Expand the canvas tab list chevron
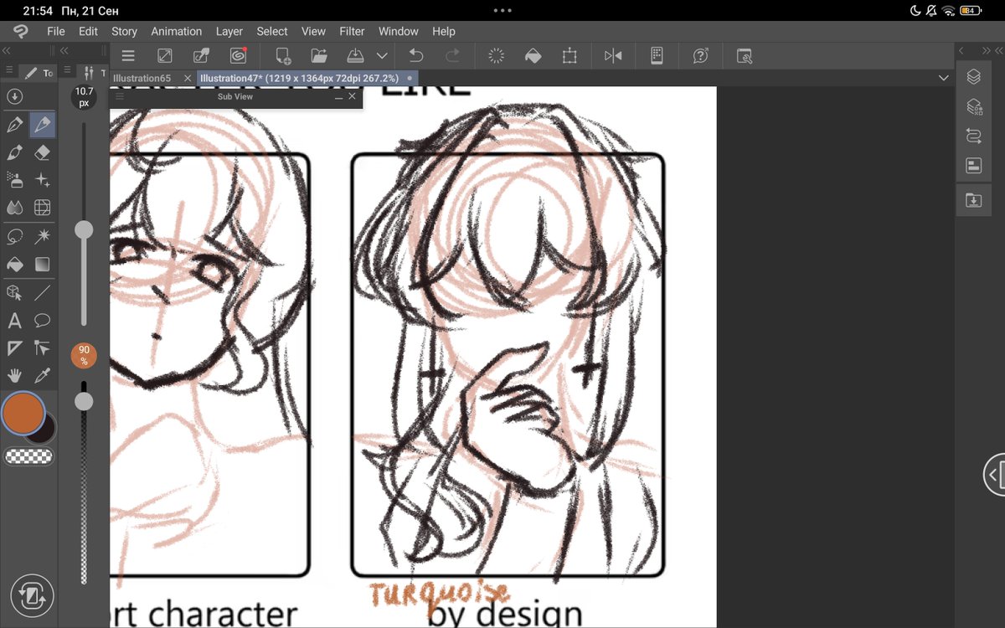Image resolution: width=1005 pixels, height=628 pixels. 944,78
